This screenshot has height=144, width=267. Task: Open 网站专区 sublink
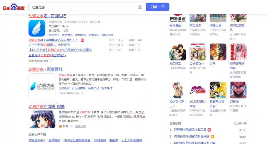click(x=54, y=35)
